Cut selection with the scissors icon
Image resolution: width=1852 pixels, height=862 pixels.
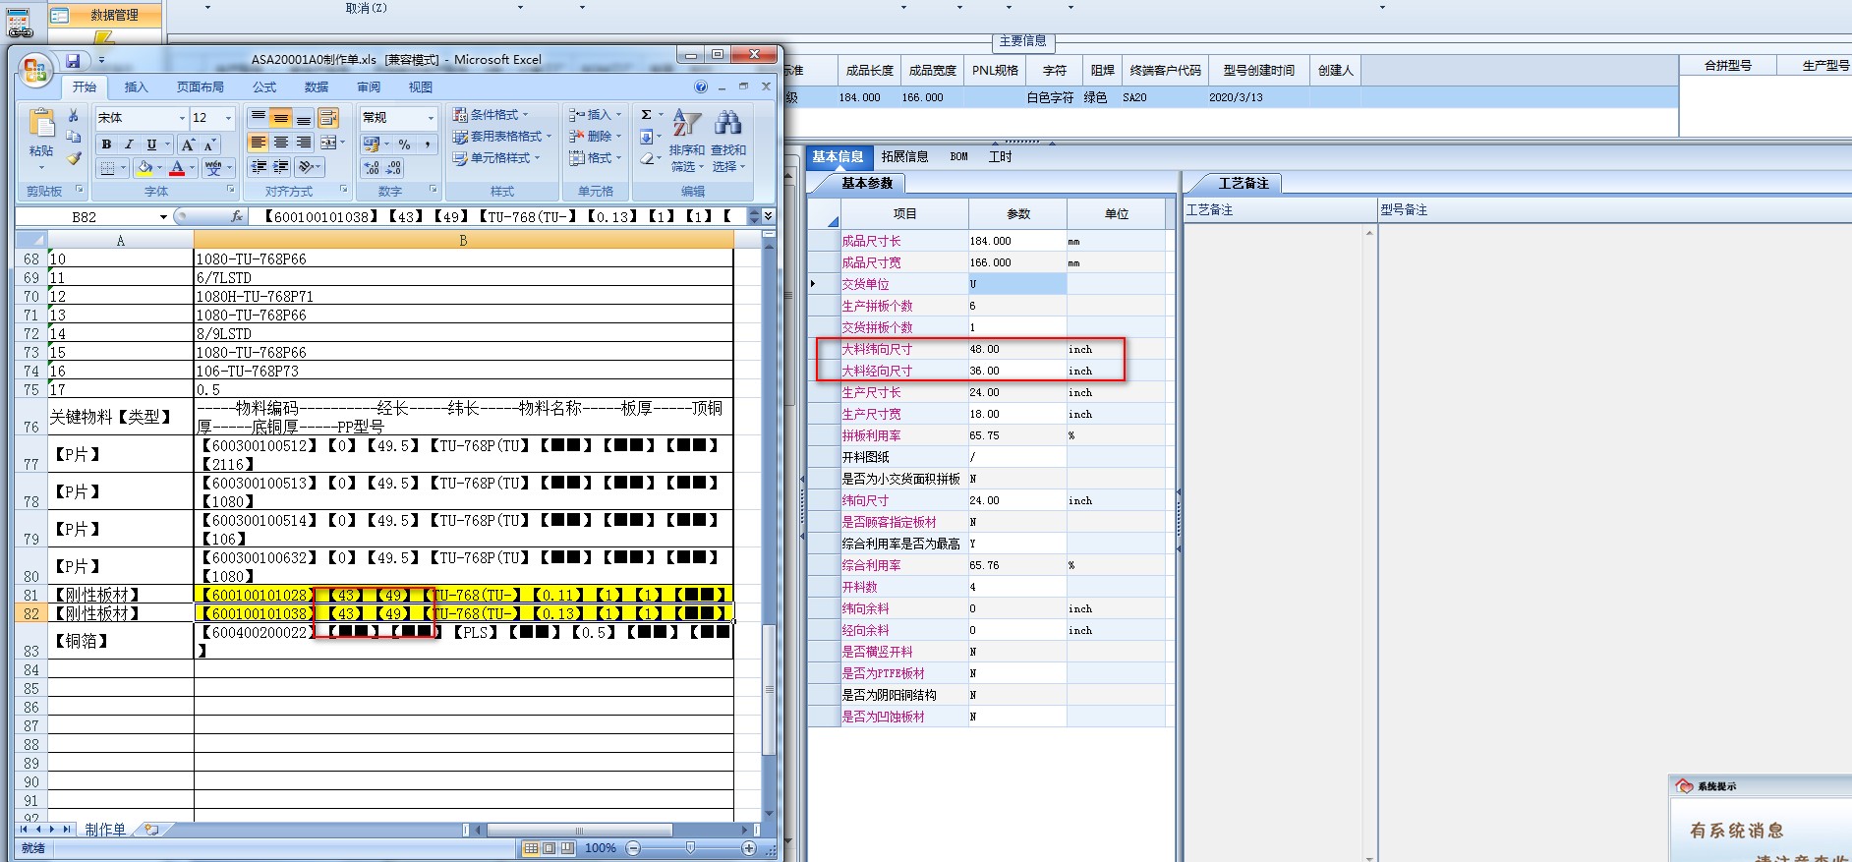74,116
